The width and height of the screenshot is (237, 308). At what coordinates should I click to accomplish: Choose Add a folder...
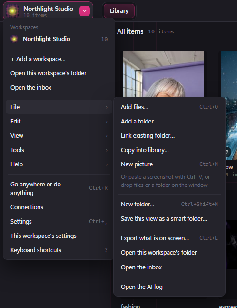[169, 122]
